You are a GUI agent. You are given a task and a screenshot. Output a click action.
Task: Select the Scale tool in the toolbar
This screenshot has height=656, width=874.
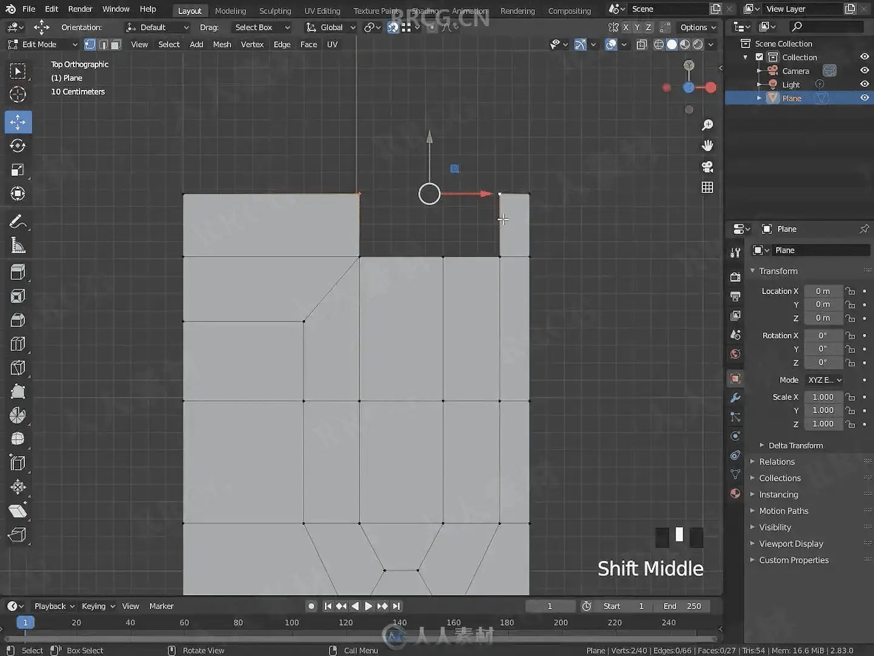(18, 170)
